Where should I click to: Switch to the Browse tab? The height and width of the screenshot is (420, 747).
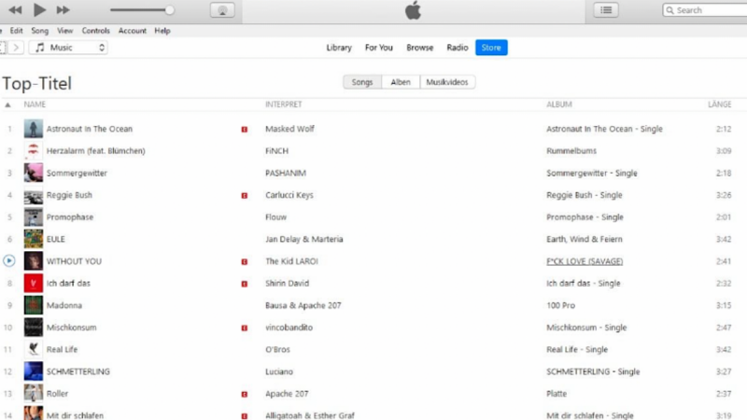tap(419, 48)
